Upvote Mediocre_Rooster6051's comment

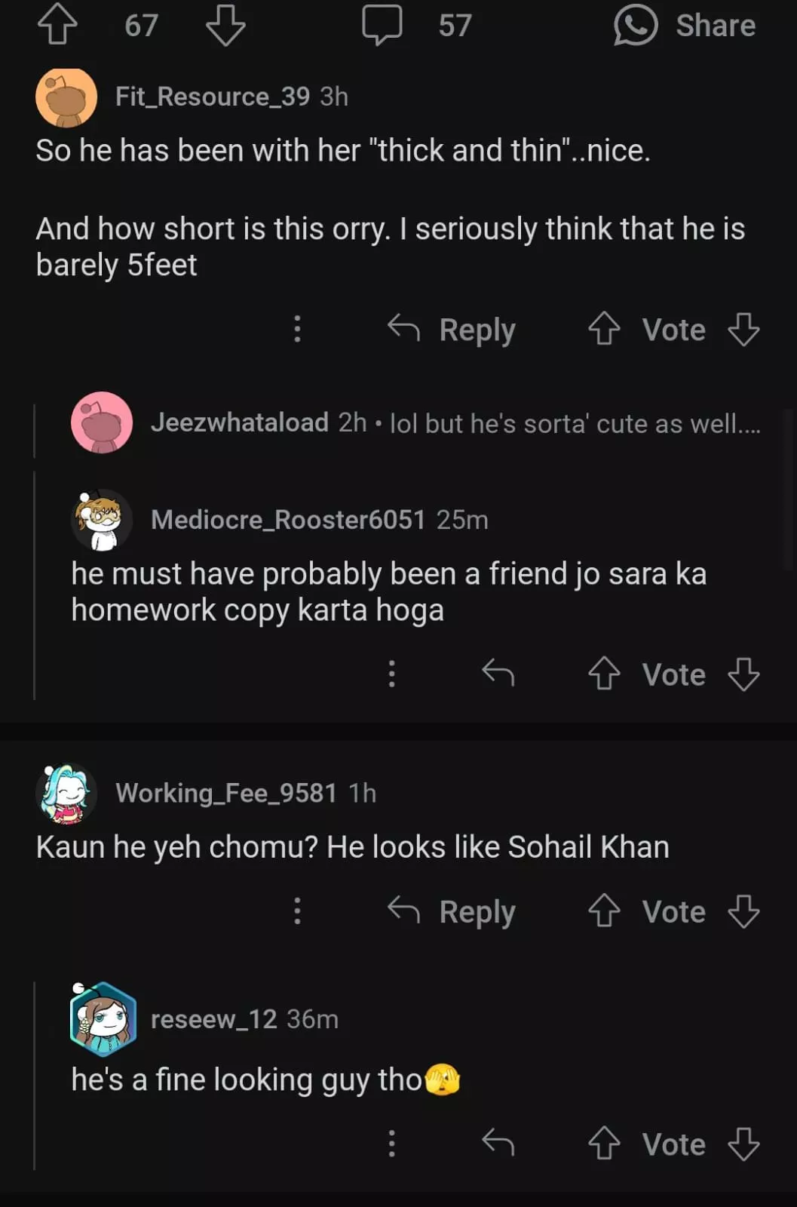coord(604,674)
